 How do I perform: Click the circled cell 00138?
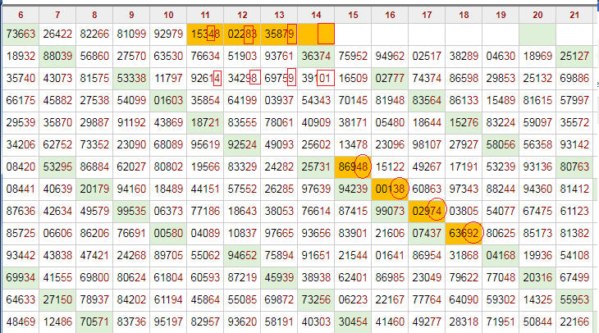[x=390, y=189]
